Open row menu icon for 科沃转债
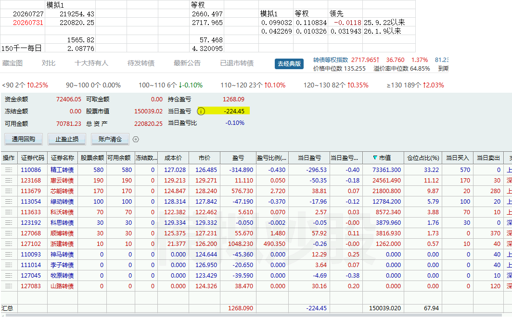This screenshot has width=512, height=317. click(9, 212)
